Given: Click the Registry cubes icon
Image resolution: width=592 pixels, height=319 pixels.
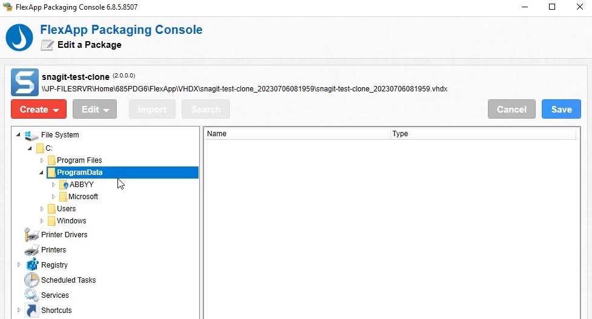Looking at the screenshot, I should [x=32, y=265].
